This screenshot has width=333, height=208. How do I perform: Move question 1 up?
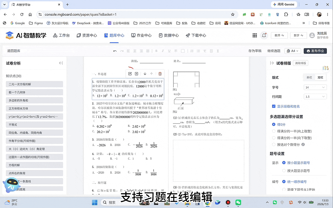(152, 74)
